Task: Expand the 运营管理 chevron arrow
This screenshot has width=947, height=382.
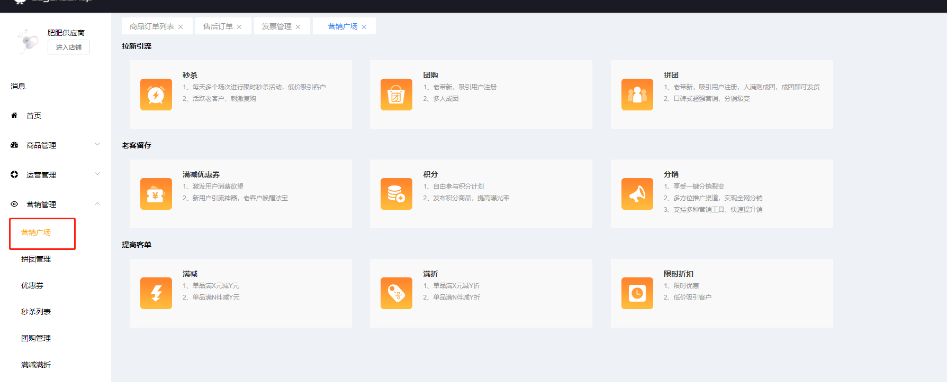Action: (97, 174)
